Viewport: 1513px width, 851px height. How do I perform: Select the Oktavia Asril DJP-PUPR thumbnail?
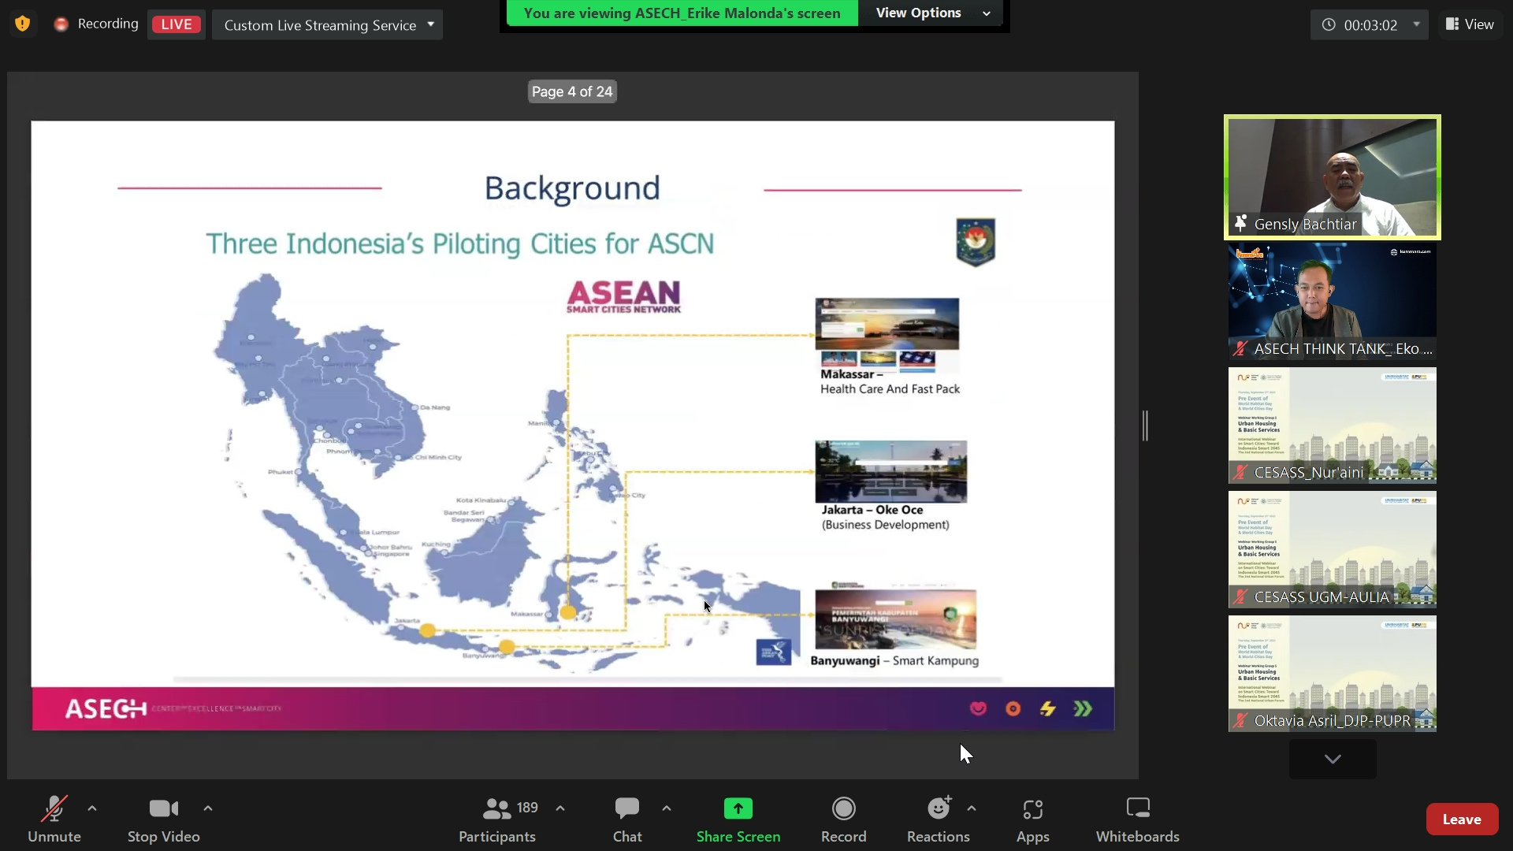(x=1333, y=672)
